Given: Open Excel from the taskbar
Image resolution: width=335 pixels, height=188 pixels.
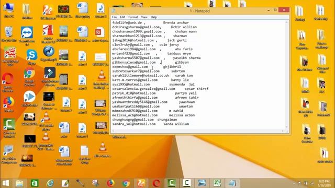Looking at the screenshot, I should [x=217, y=183].
